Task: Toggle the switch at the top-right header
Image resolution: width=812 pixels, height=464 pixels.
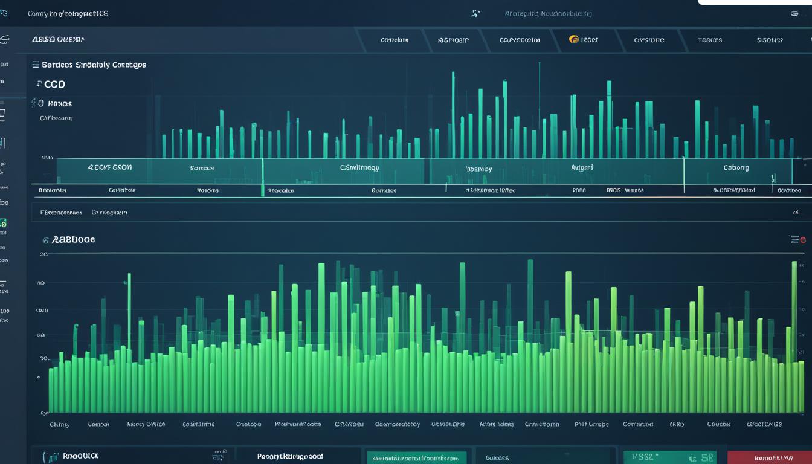Action: tap(794, 13)
